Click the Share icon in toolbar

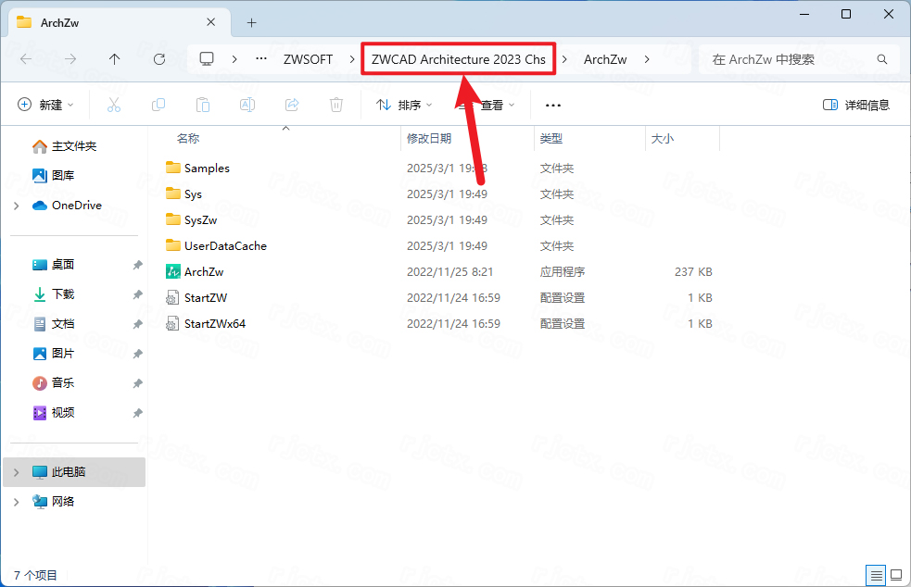click(x=292, y=106)
